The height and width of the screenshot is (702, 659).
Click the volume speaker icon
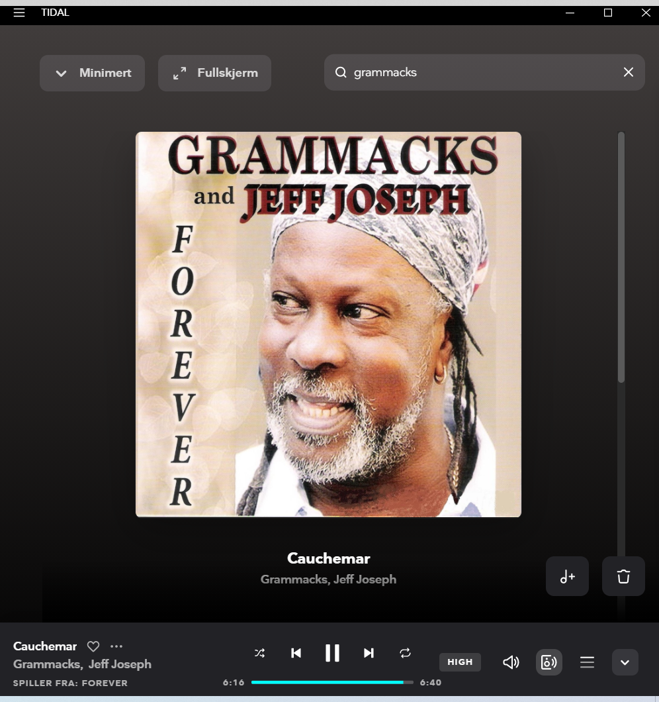511,662
